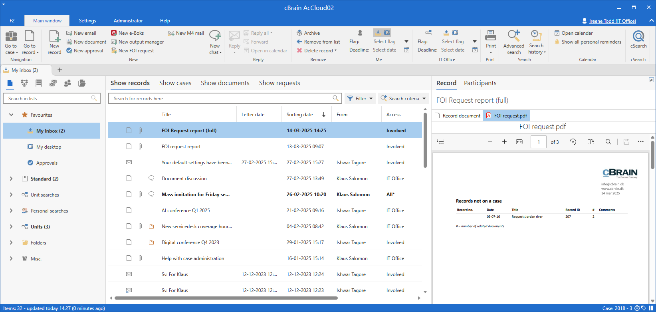Switch to the Settings ribbon tab
Image resolution: width=656 pixels, height=312 pixels.
(x=87, y=21)
